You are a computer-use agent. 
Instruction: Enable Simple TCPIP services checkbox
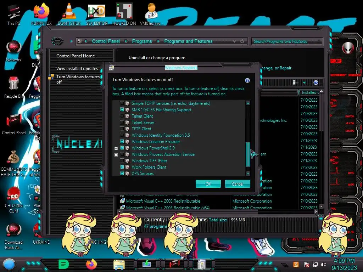coord(122,103)
